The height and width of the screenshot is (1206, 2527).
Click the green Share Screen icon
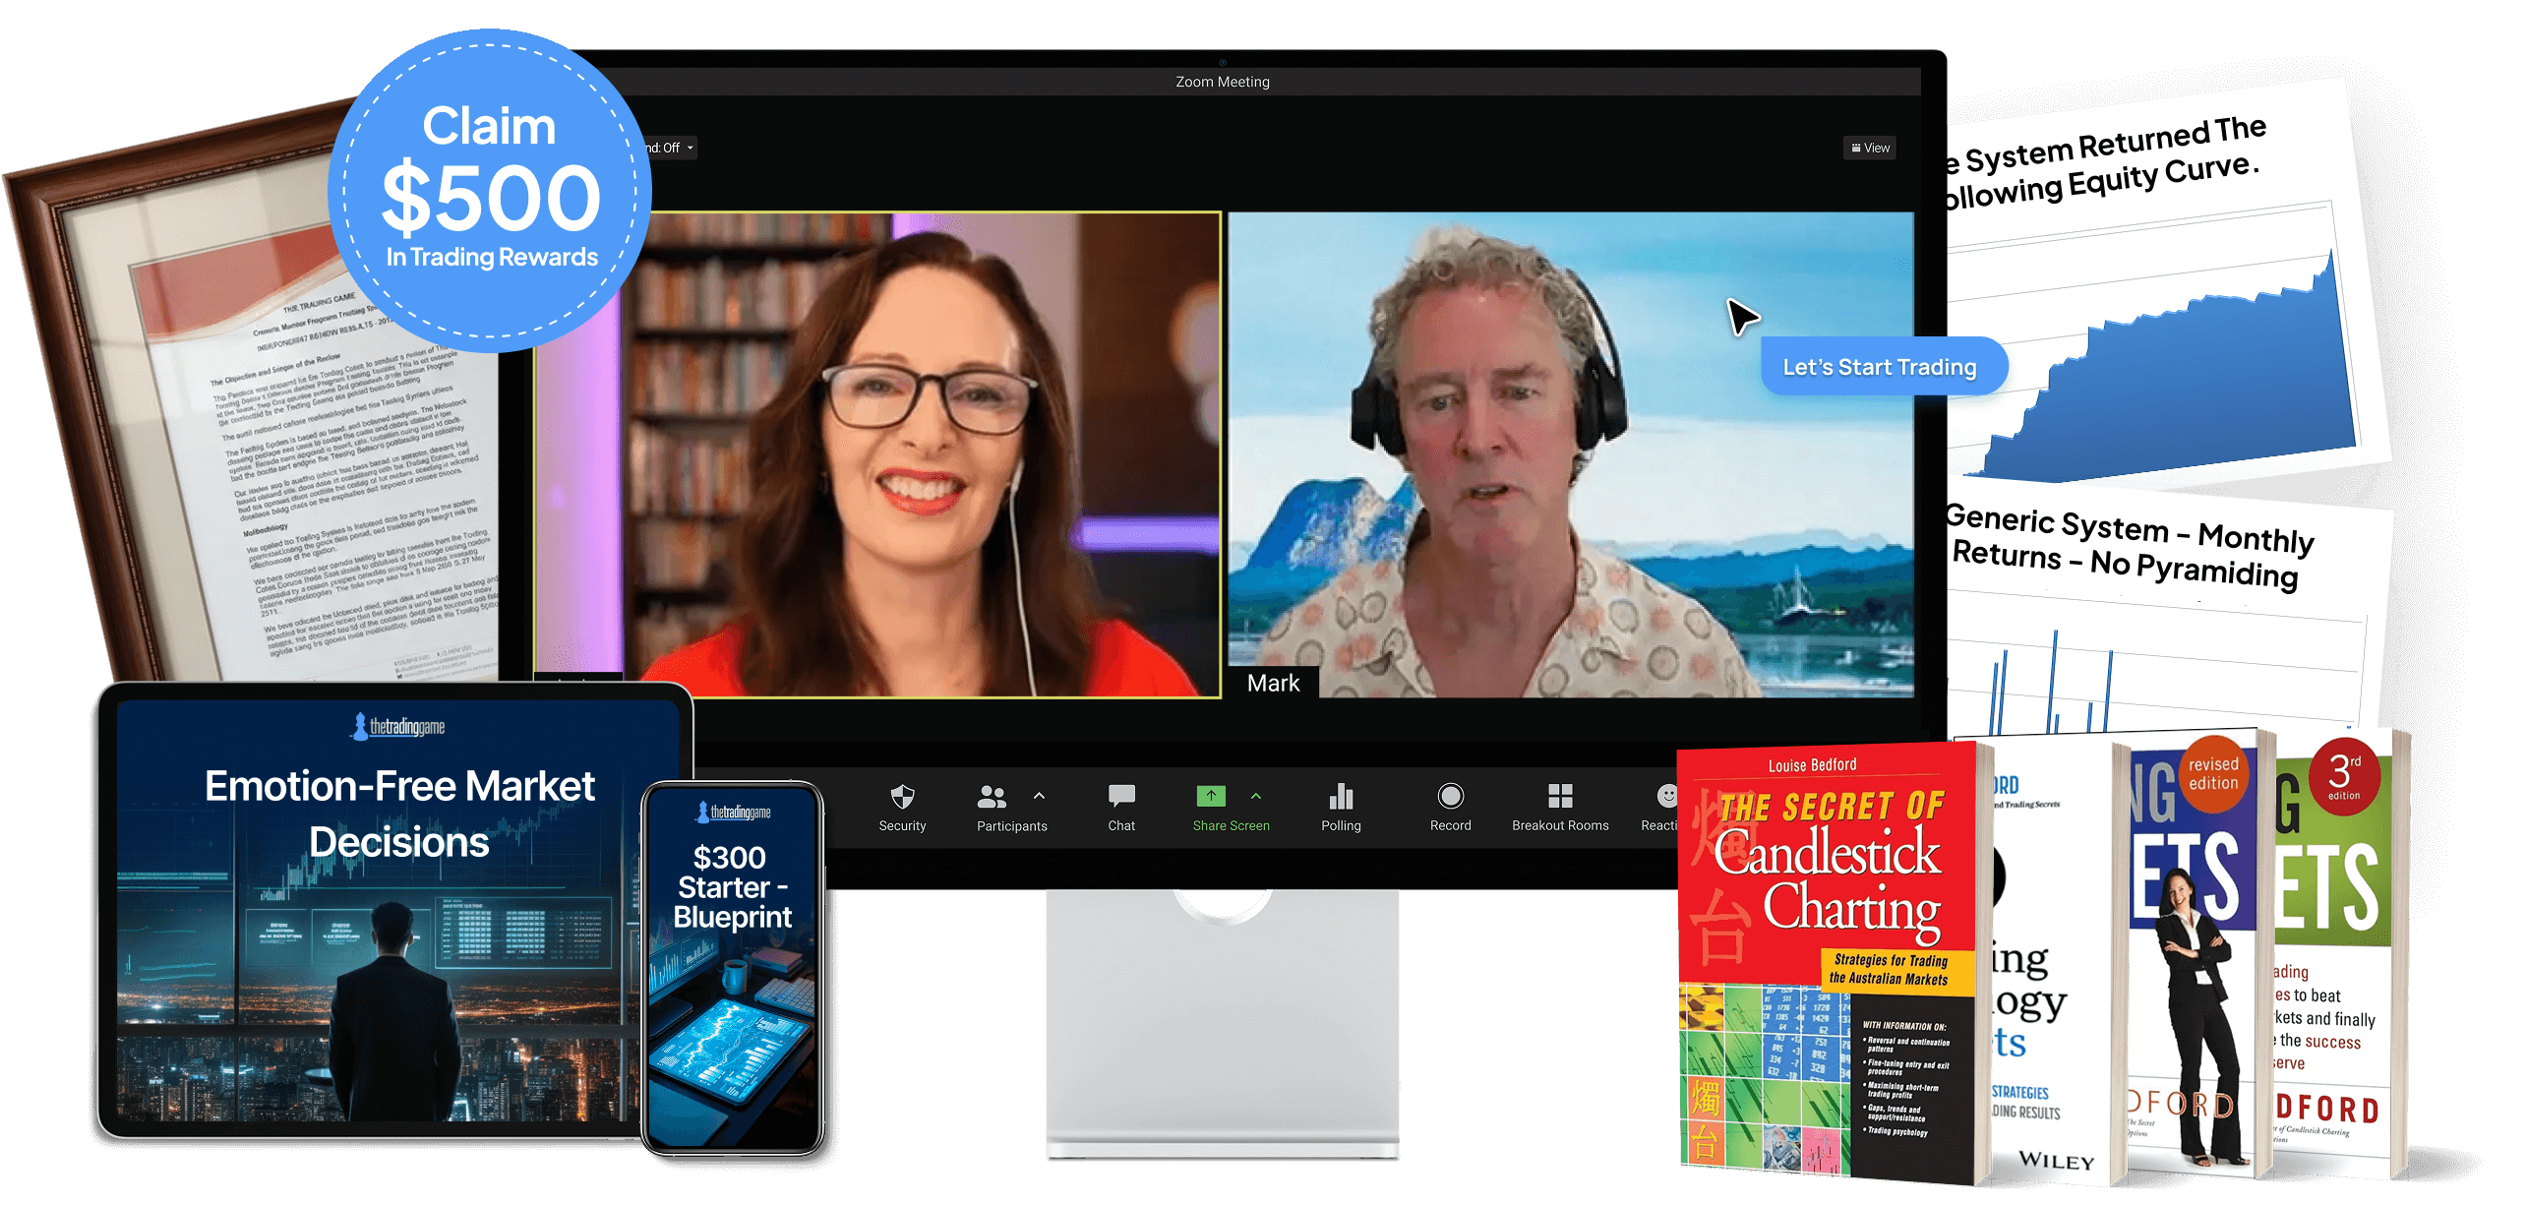1211,796
